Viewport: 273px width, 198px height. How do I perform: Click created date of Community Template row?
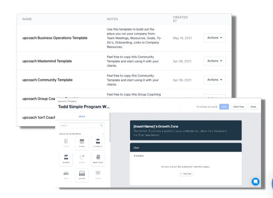pyautogui.click(x=182, y=80)
